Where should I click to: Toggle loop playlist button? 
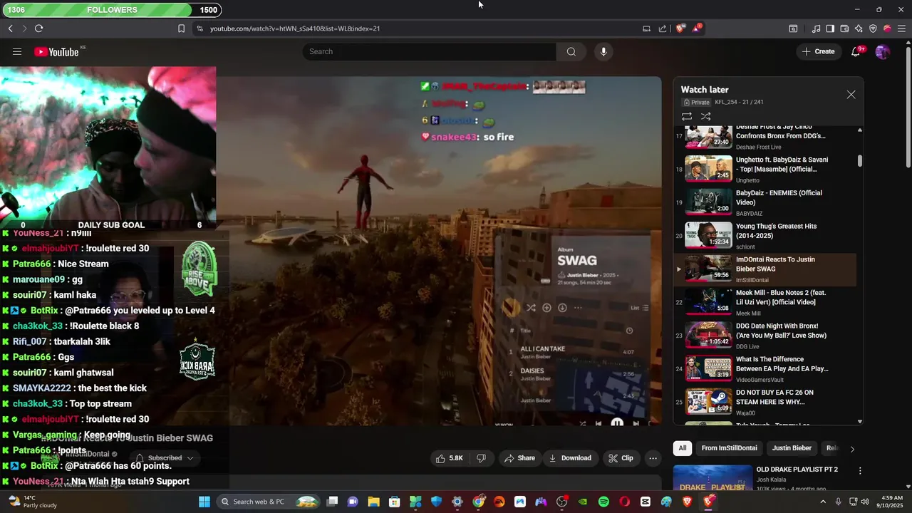[x=687, y=116]
